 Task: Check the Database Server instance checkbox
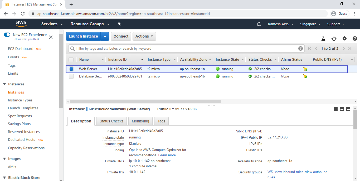point(71,76)
